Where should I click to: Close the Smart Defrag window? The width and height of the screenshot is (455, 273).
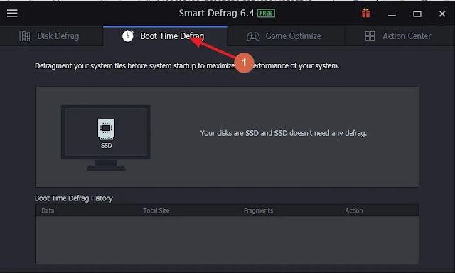coord(442,14)
